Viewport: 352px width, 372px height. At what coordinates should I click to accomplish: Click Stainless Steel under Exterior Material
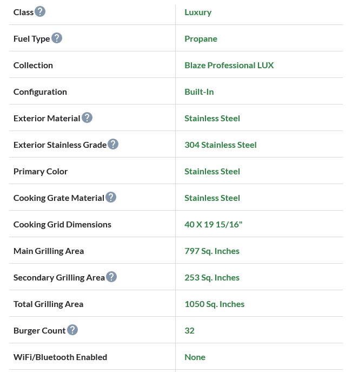212,118
